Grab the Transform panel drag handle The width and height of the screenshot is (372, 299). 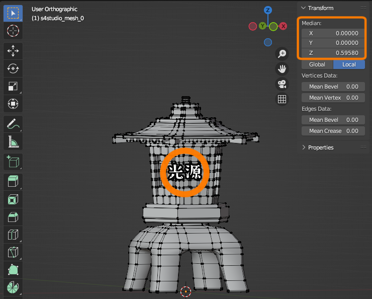(363, 8)
